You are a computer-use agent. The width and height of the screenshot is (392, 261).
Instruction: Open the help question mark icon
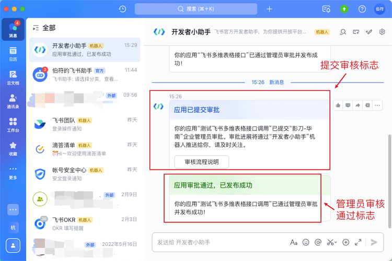[362, 9]
